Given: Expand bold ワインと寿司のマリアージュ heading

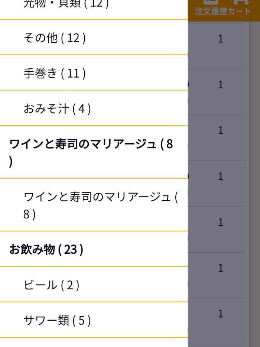Looking at the screenshot, I should (91, 152).
